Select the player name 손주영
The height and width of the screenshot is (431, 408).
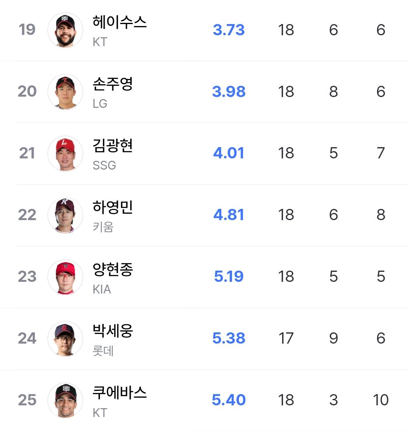click(x=113, y=84)
